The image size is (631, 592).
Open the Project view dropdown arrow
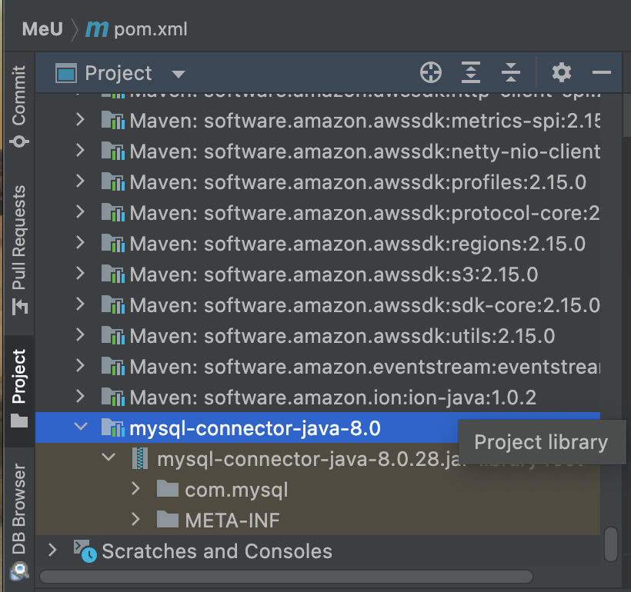pyautogui.click(x=179, y=74)
